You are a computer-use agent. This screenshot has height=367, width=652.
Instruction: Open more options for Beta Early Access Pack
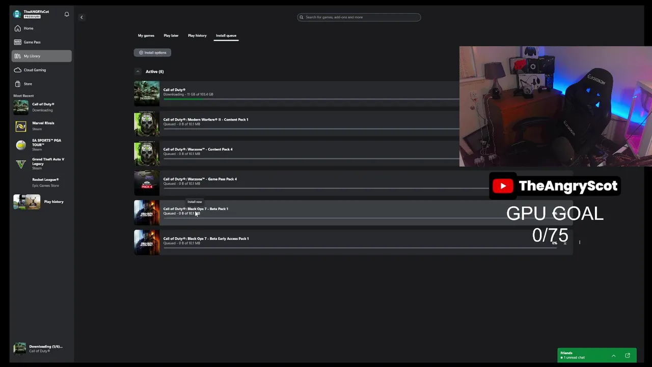point(580,243)
